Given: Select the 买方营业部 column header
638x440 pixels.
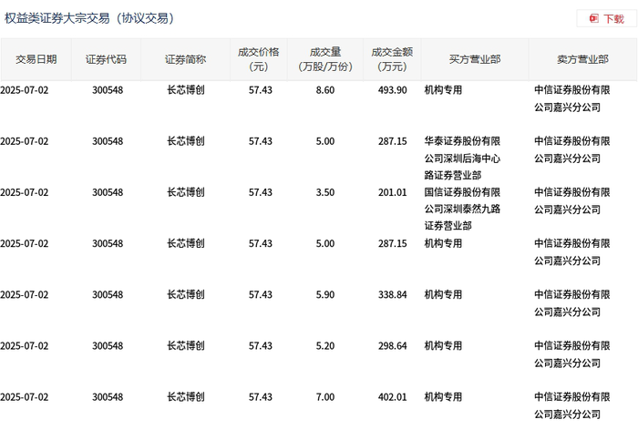Looking at the screenshot, I should (475, 59).
